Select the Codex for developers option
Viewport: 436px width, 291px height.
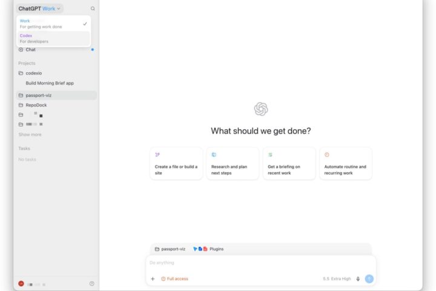tap(53, 38)
